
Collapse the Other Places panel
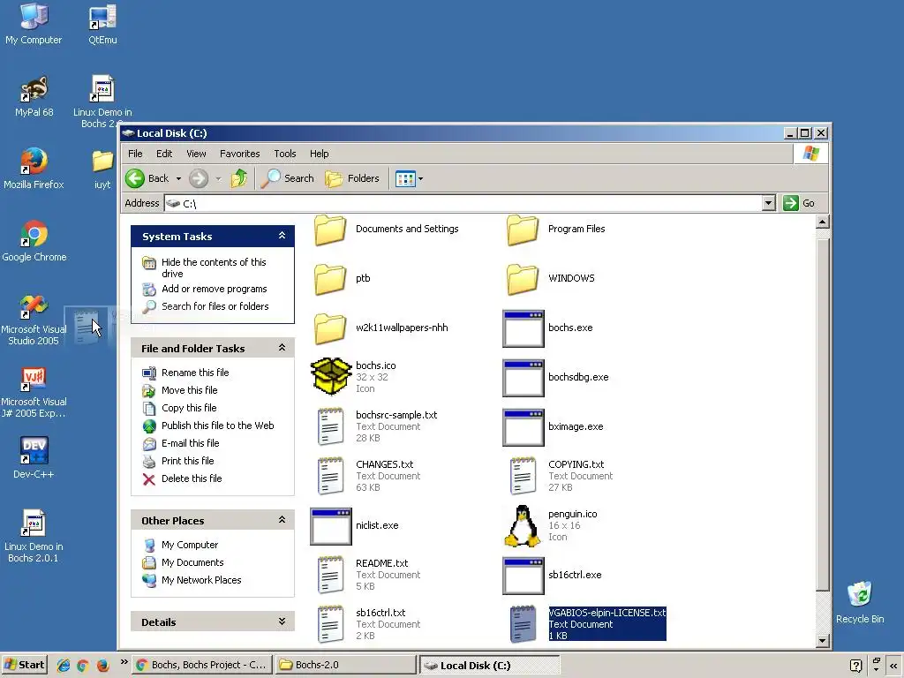point(282,520)
